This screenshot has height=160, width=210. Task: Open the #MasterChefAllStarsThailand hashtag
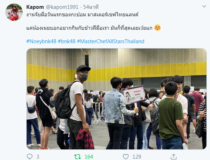(111, 41)
